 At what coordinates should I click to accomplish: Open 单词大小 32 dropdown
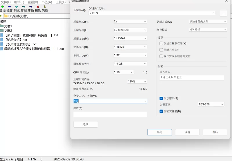click(130, 55)
